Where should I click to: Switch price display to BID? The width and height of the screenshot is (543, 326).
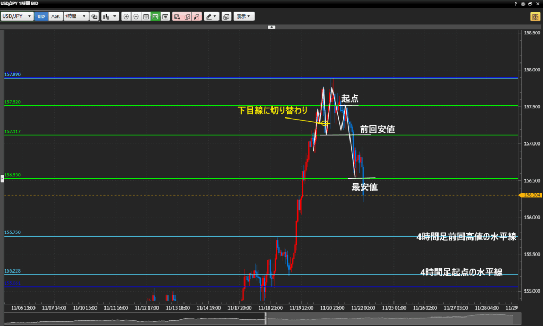pyautogui.click(x=41, y=16)
